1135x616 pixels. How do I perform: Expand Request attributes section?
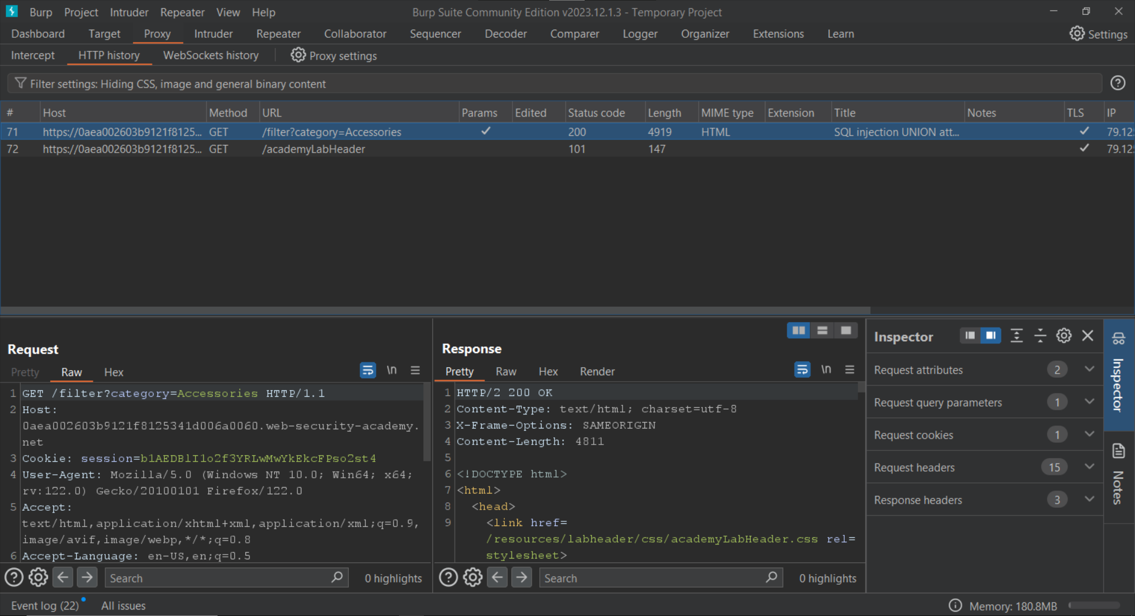click(x=1089, y=369)
